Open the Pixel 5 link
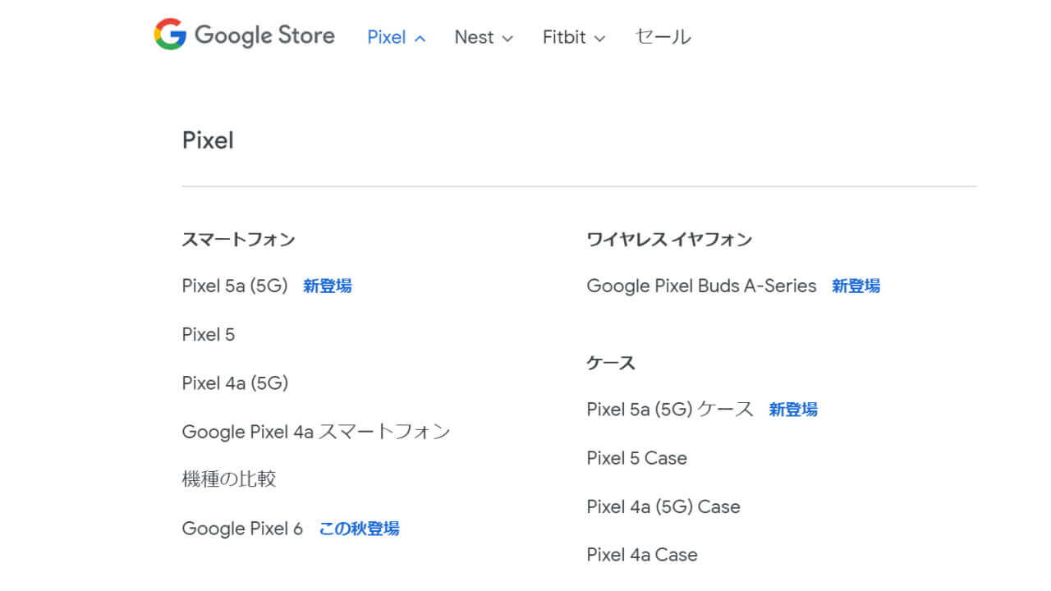This screenshot has height=591, width=1051. point(208,334)
